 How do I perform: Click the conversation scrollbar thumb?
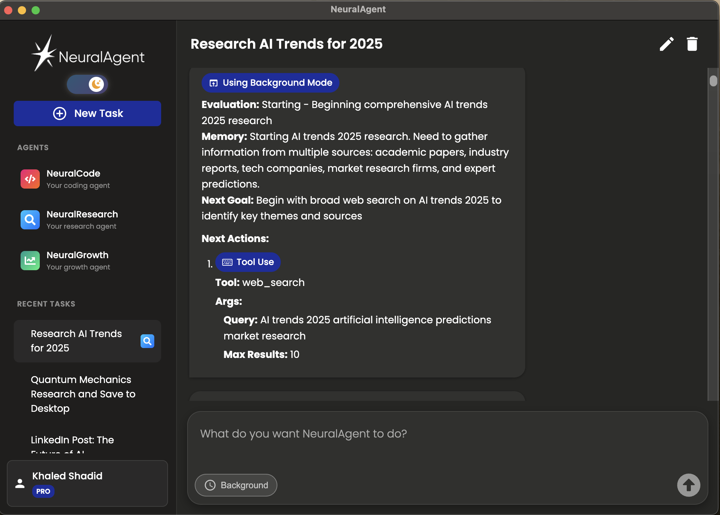[713, 81]
